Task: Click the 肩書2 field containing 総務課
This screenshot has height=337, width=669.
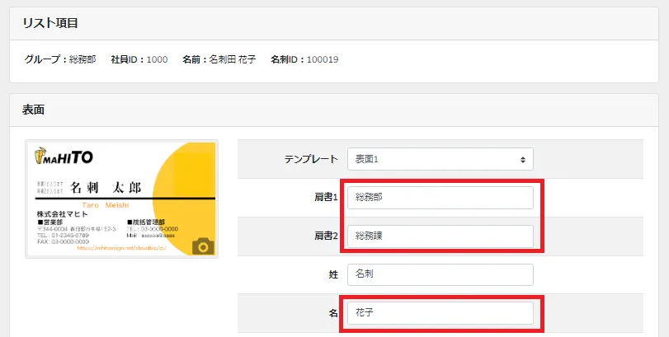Action: click(441, 236)
